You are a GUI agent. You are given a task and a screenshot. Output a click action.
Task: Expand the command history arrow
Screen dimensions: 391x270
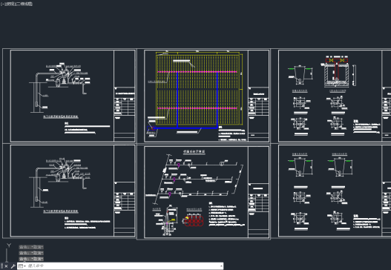coord(221,266)
